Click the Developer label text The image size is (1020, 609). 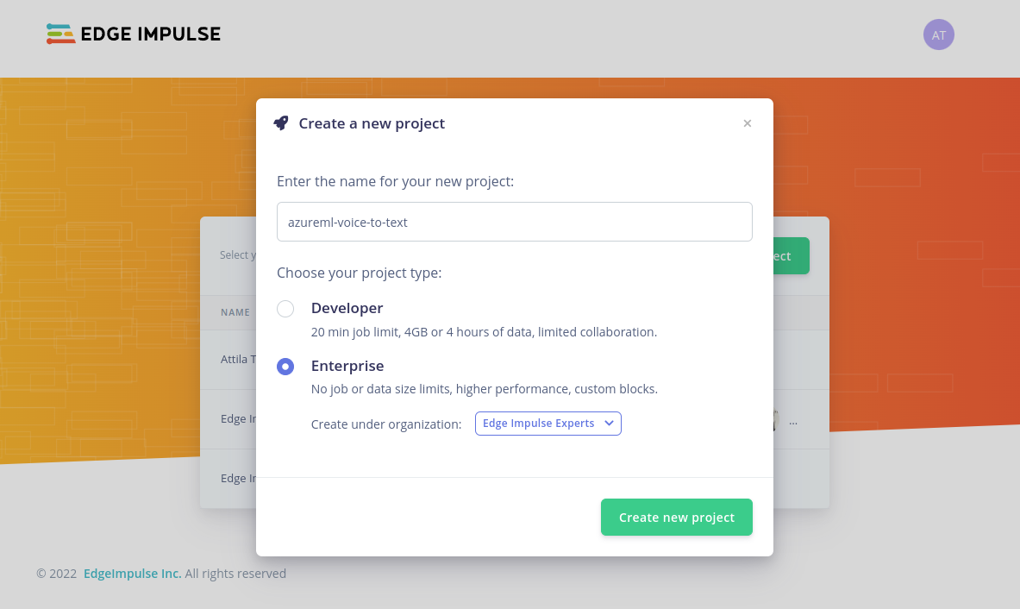(347, 308)
